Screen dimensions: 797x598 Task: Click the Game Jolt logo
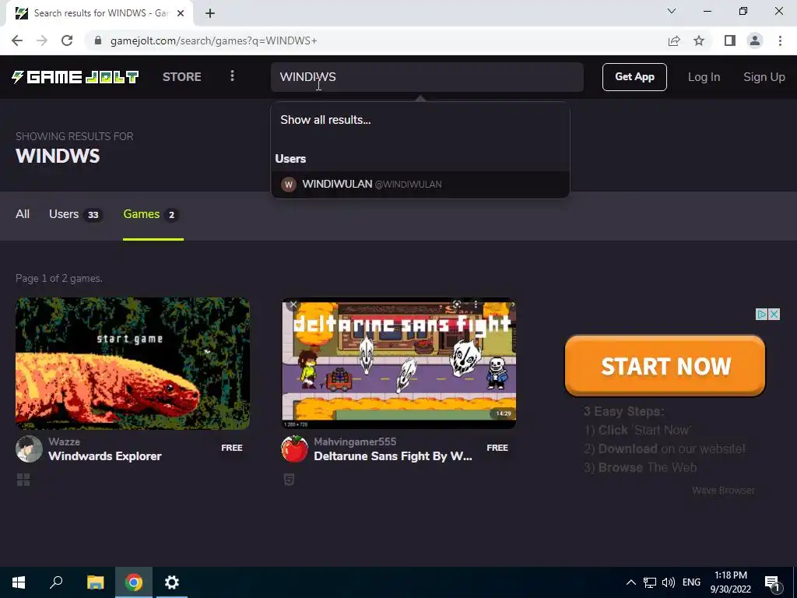(75, 77)
